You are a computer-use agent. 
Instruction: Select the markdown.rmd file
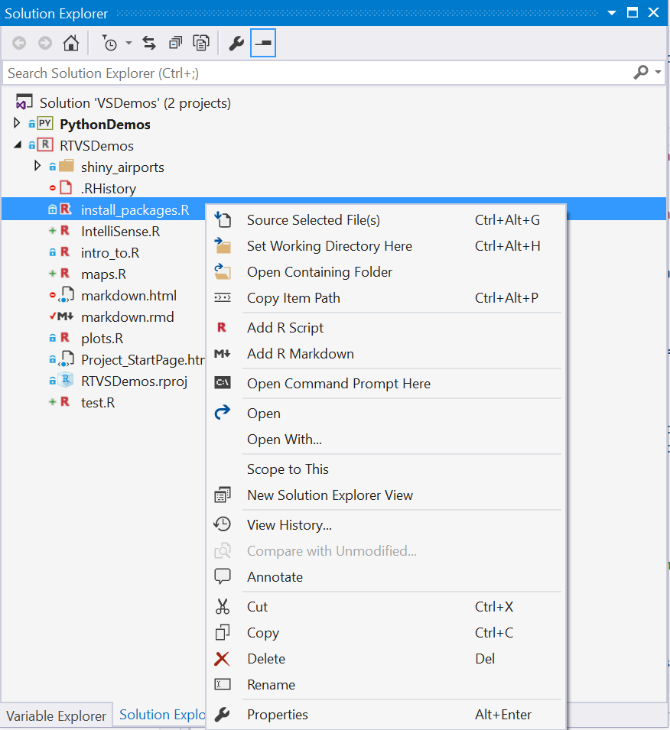127,317
